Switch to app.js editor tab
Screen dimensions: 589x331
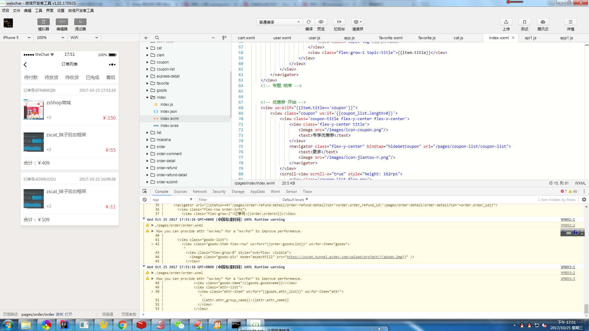[x=349, y=38]
